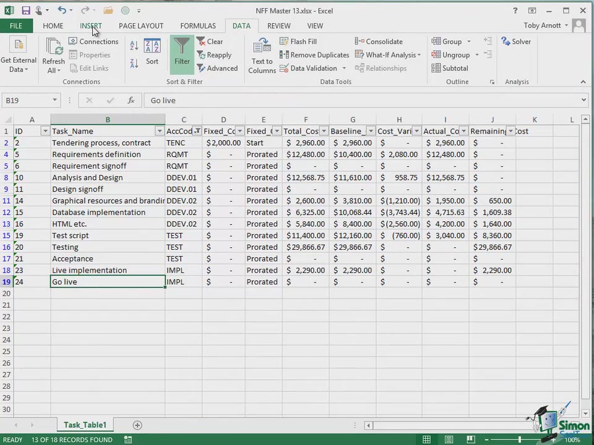Image resolution: width=594 pixels, height=445 pixels.
Task: Switch to Page Break Preview in status bar
Action: click(471, 439)
